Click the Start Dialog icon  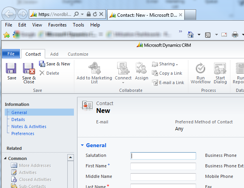coord(220,69)
